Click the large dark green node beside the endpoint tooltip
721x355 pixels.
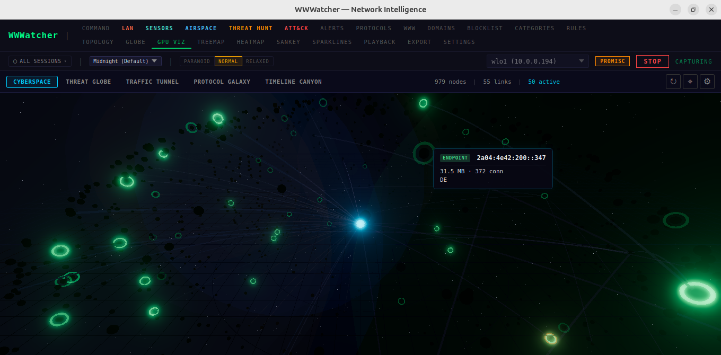[424, 153]
